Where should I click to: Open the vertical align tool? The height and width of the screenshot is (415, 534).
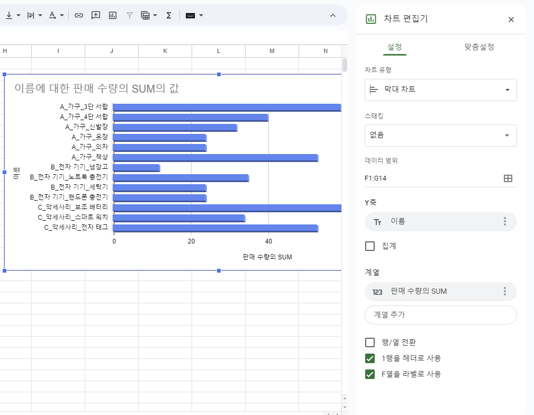pyautogui.click(x=9, y=15)
